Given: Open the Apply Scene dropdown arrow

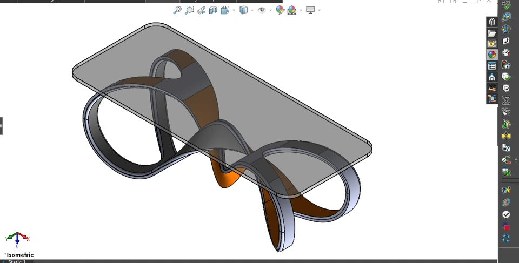Looking at the screenshot, I should coord(301,10).
